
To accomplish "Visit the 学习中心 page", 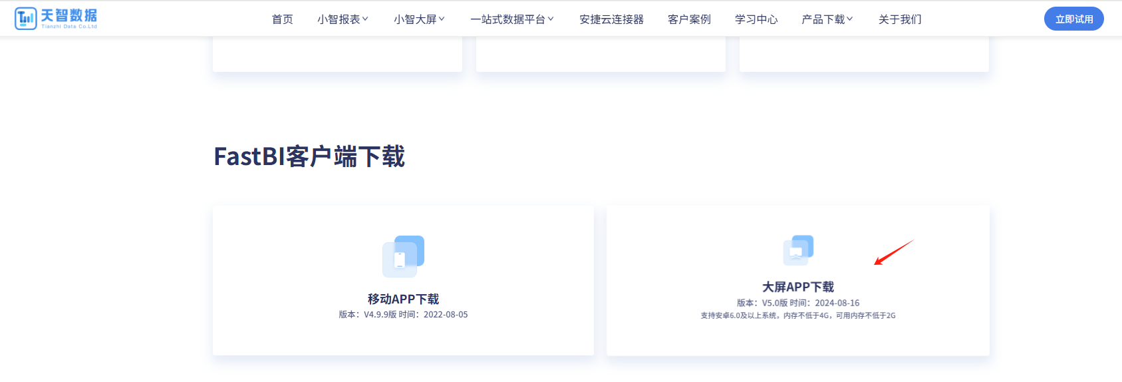I will pyautogui.click(x=756, y=19).
